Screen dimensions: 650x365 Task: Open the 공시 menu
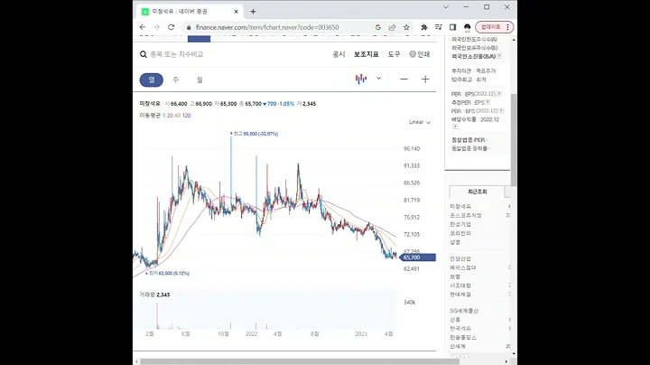(x=339, y=54)
